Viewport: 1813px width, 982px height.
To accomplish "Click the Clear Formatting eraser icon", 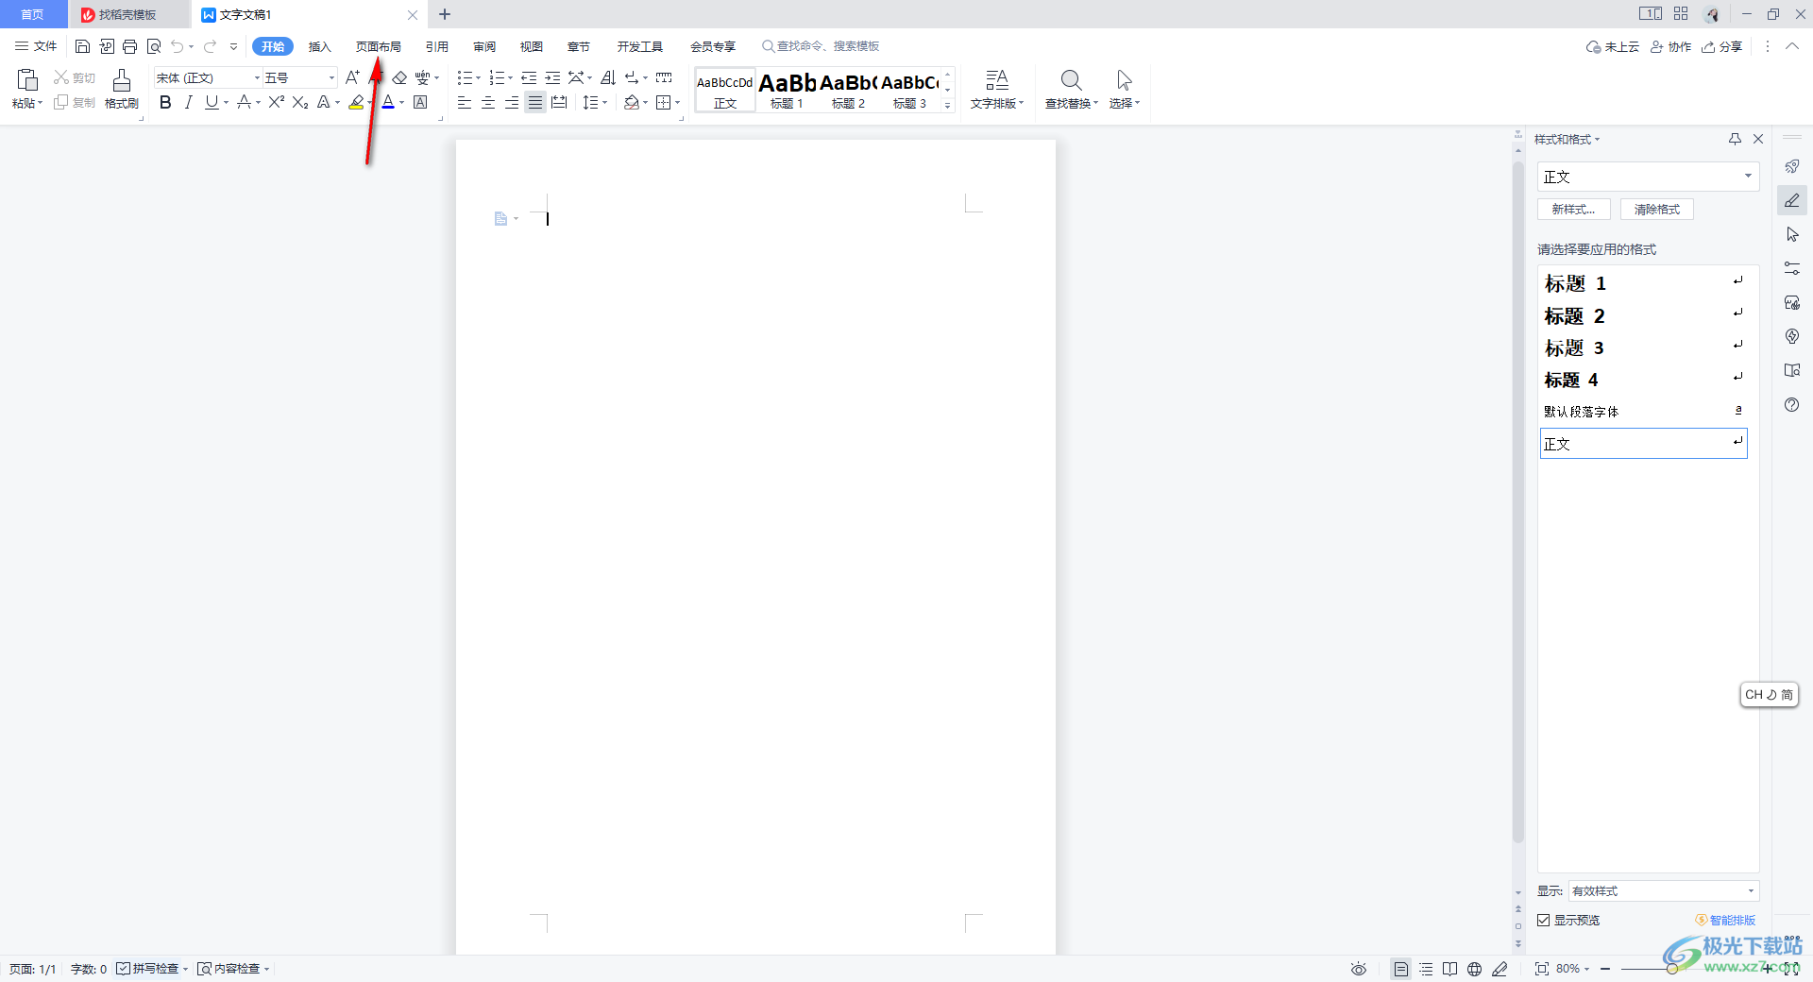I will click(399, 77).
